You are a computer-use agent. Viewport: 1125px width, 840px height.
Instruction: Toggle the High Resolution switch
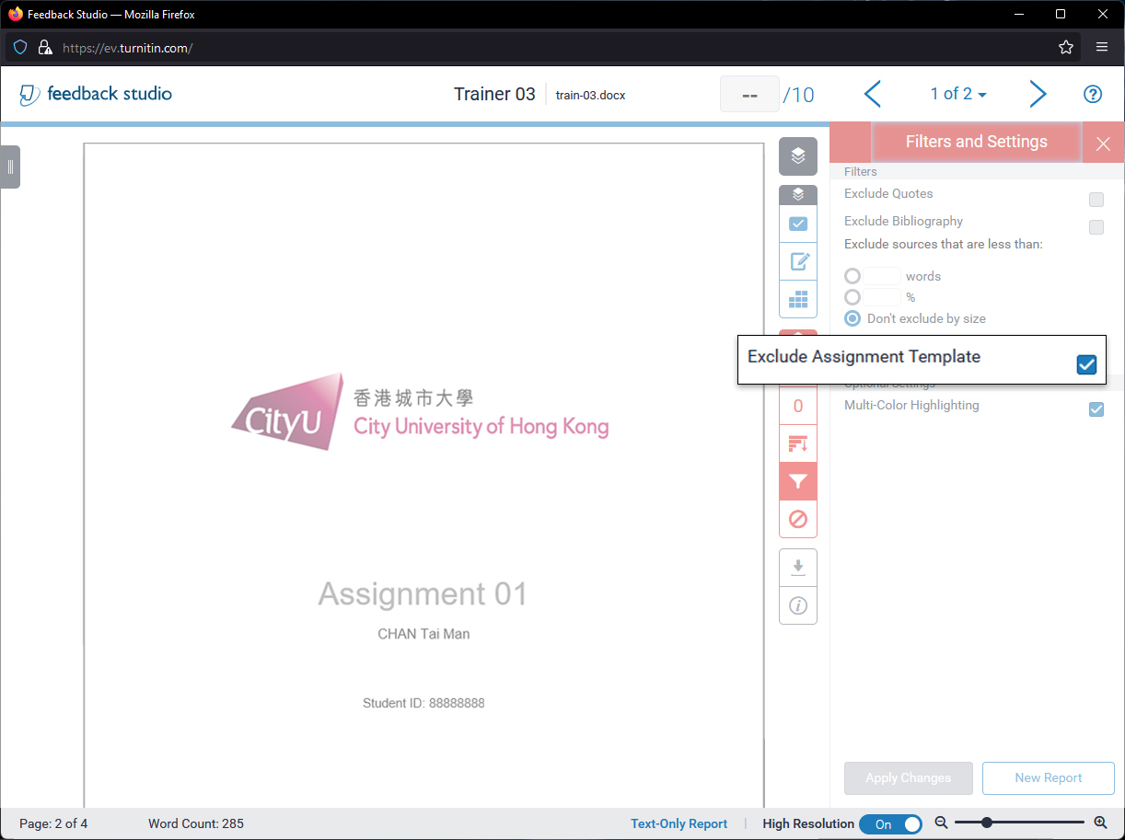click(890, 824)
